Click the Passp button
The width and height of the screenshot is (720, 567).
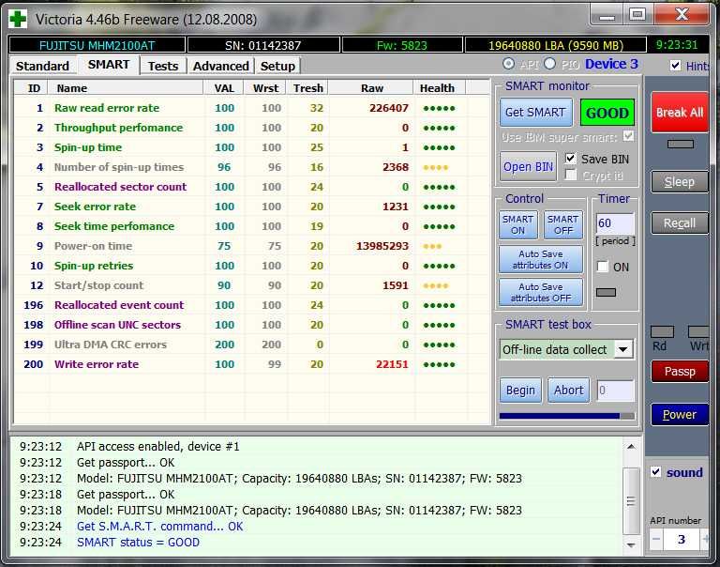click(x=680, y=372)
